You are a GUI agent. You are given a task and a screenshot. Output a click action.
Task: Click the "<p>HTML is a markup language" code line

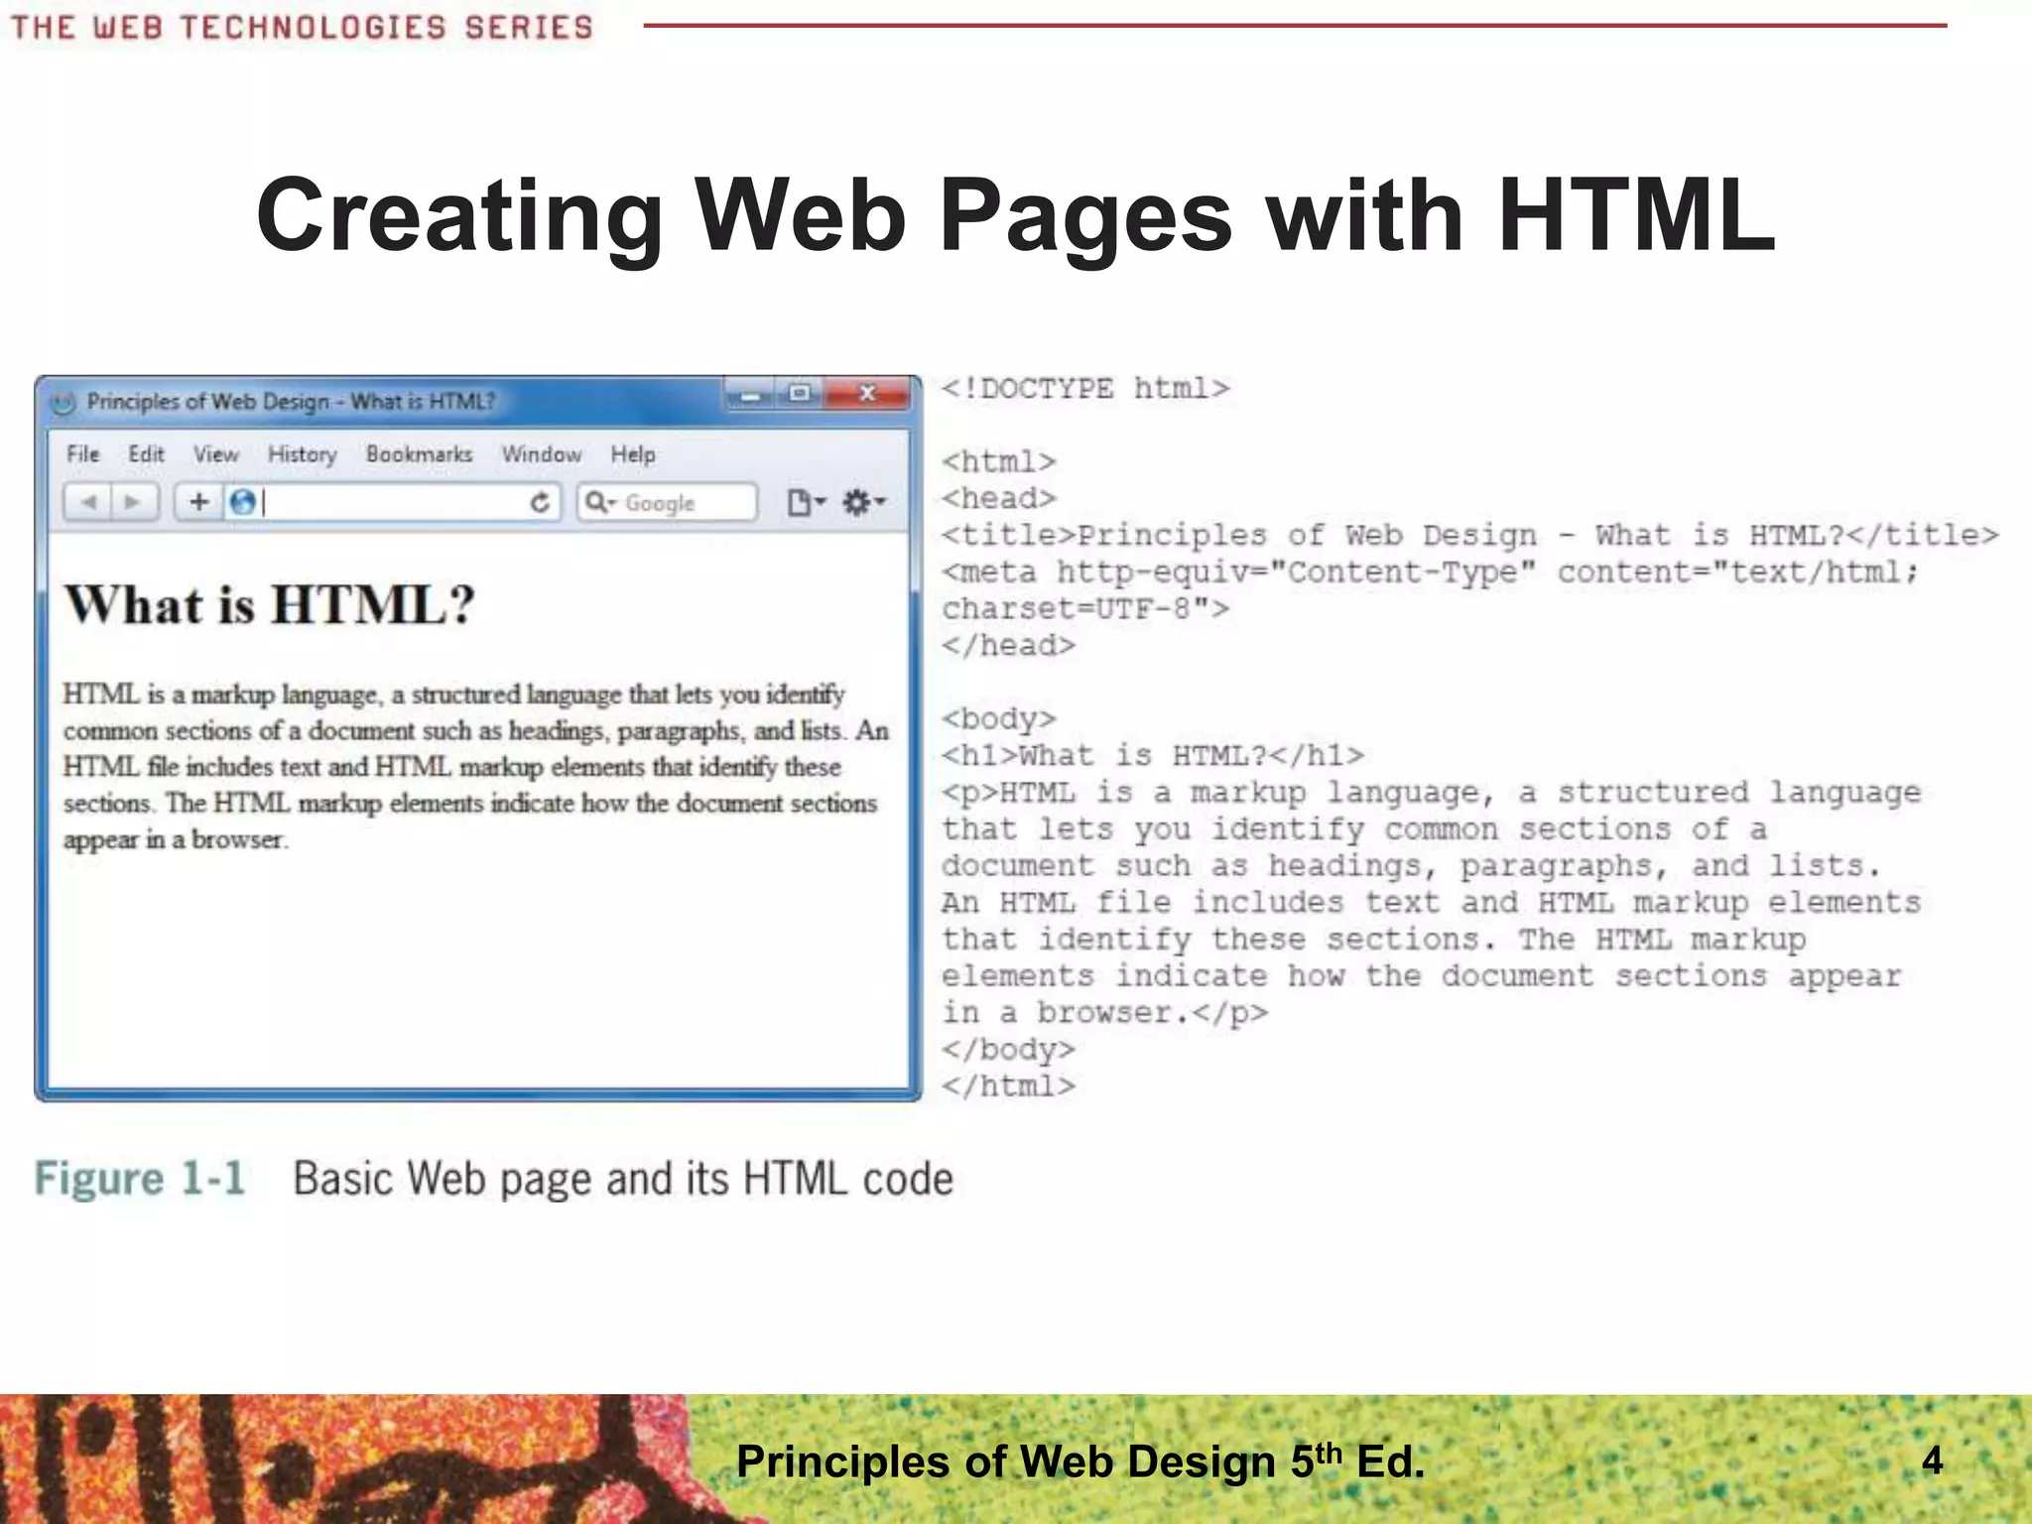[1431, 793]
